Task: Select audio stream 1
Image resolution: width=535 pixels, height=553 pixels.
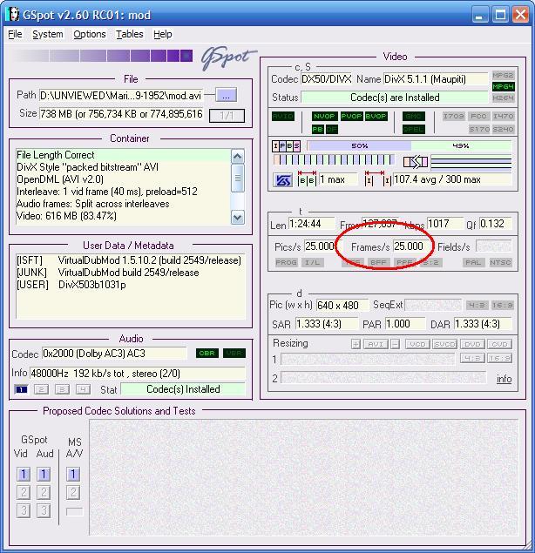Action: point(21,389)
